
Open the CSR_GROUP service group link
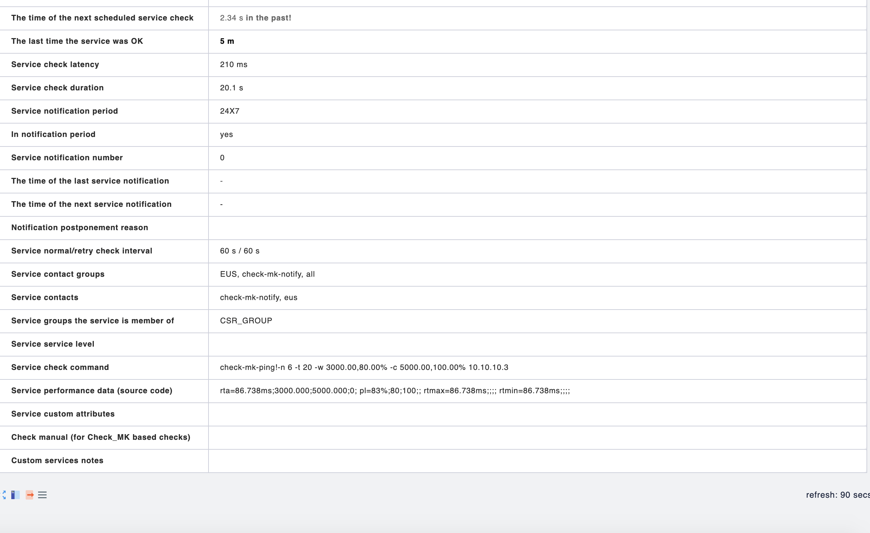coord(246,321)
